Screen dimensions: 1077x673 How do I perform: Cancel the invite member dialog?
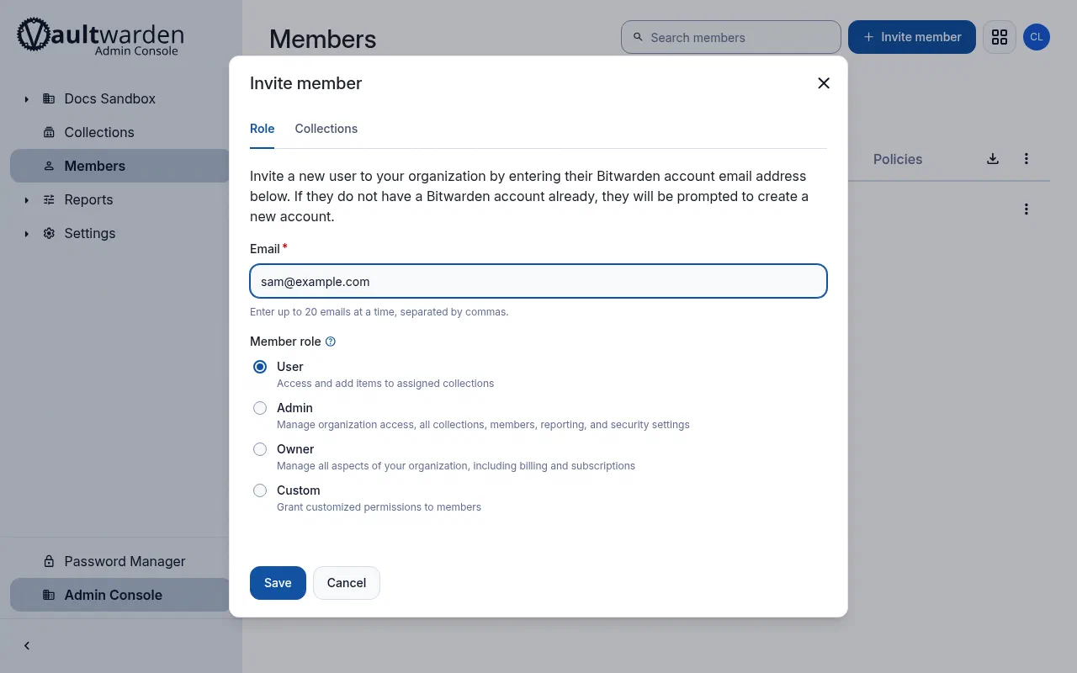[x=347, y=583]
